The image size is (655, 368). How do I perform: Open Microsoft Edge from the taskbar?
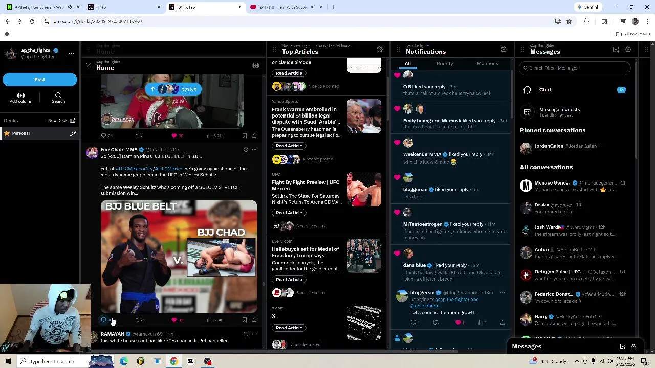point(124,361)
